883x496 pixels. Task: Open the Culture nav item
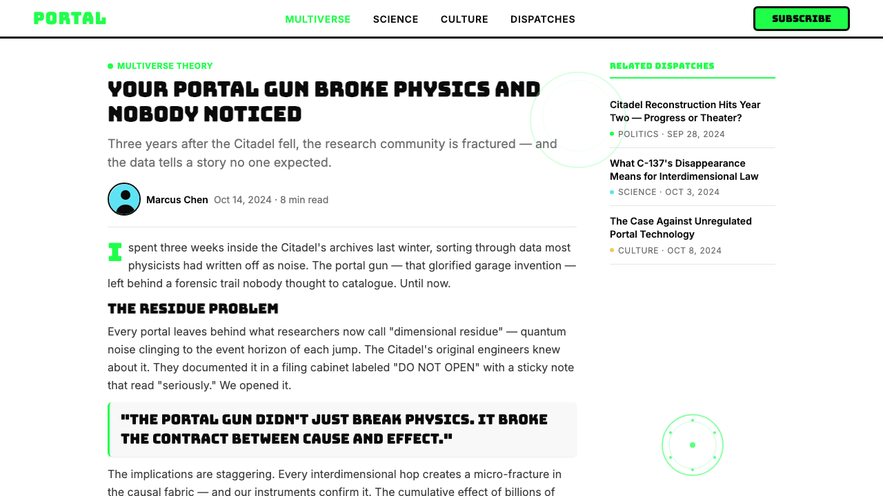[x=464, y=19]
